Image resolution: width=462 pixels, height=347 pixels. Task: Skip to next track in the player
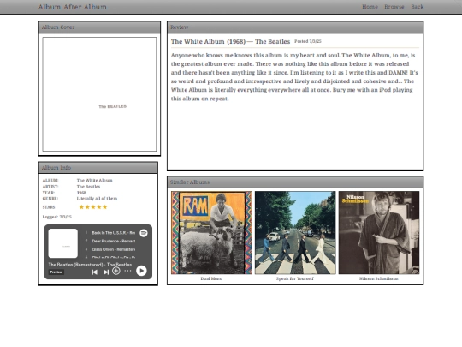pyautogui.click(x=106, y=272)
